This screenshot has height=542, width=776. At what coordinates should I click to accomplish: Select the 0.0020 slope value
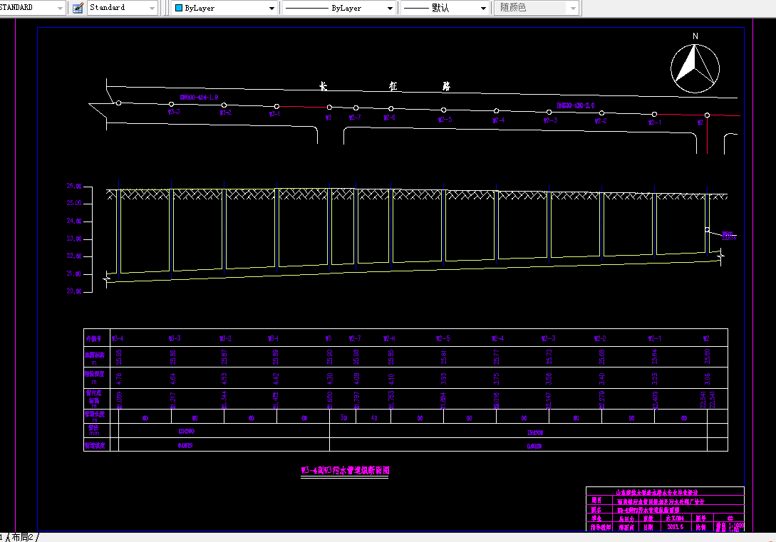click(534, 446)
